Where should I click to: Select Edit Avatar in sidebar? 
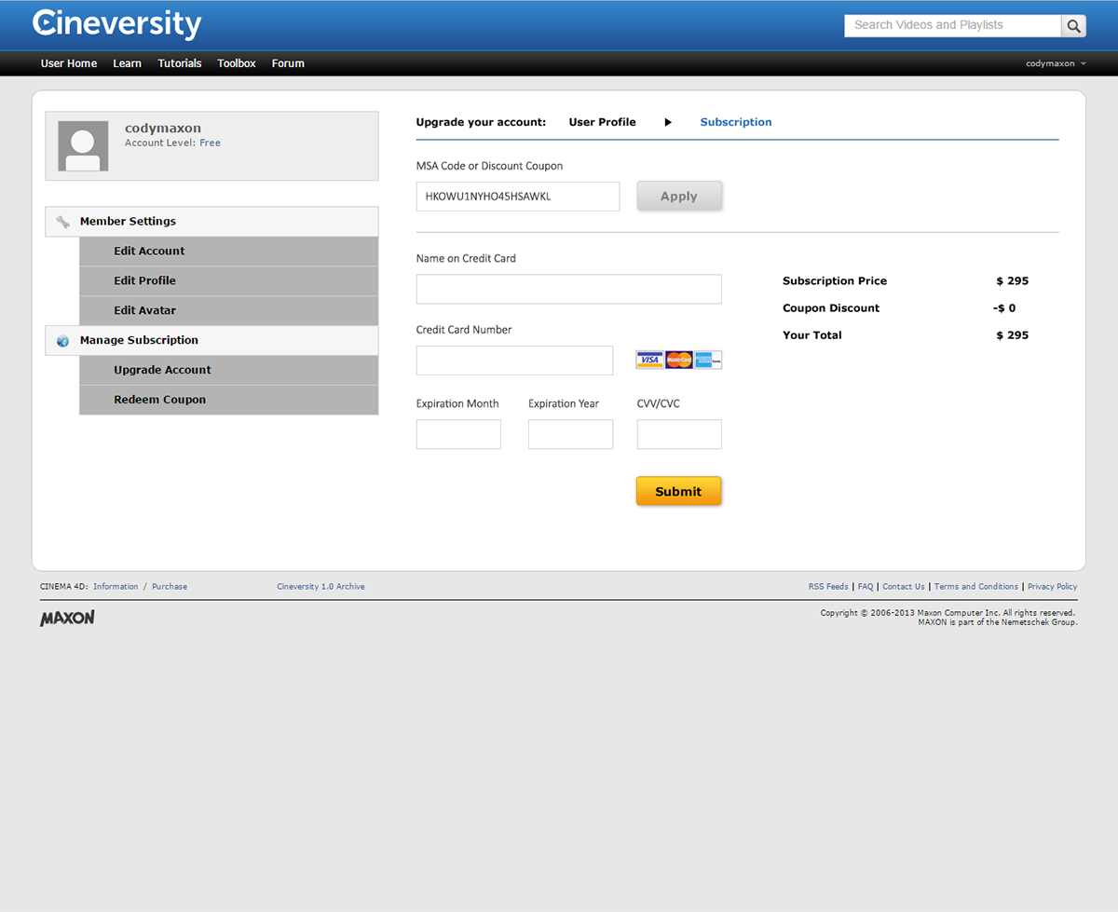[x=229, y=311]
